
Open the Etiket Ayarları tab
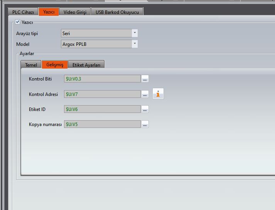[x=86, y=65]
